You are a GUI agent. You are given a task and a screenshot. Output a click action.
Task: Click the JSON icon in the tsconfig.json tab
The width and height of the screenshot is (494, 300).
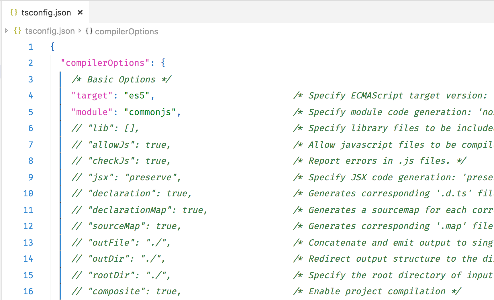click(13, 12)
